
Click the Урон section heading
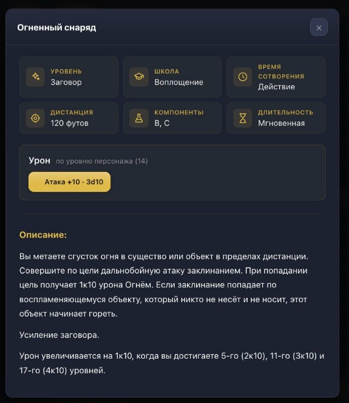pyautogui.click(x=39, y=160)
